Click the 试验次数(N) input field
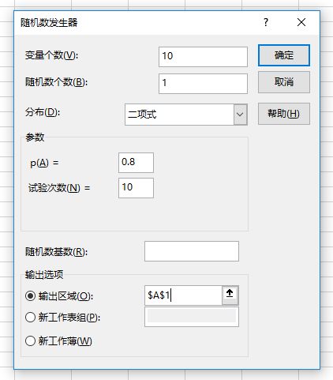Screen dimensions: 333x380 point(136,188)
